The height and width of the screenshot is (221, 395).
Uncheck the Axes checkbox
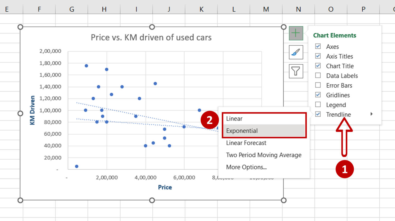click(318, 46)
